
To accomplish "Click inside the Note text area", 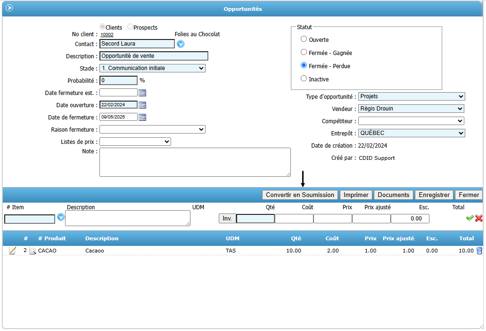I will (195, 163).
